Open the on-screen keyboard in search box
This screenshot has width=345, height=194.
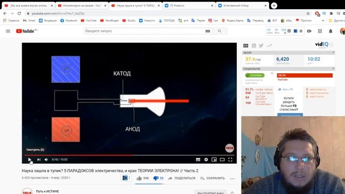click(x=208, y=31)
